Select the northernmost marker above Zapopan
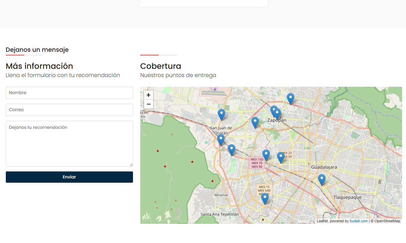Image resolution: width=406 pixels, height=243 pixels. [x=290, y=99]
